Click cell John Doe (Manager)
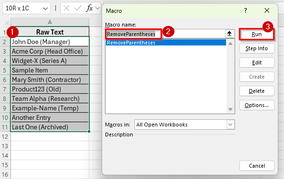Viewport: 284px width, 179px height. 50,42
